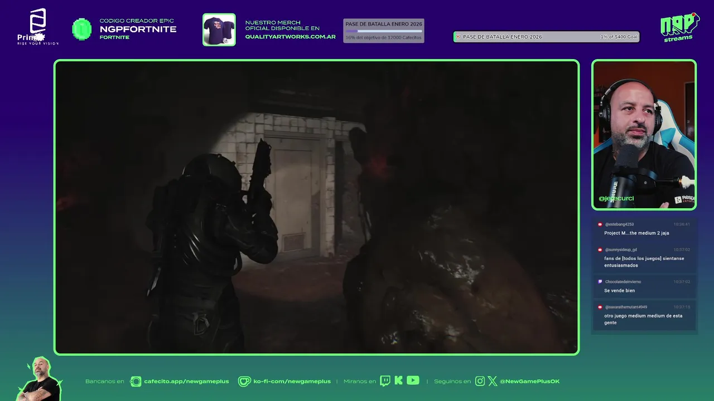Click the ko-fi cup icon
Screen dimensions: 714x401
pos(244,382)
